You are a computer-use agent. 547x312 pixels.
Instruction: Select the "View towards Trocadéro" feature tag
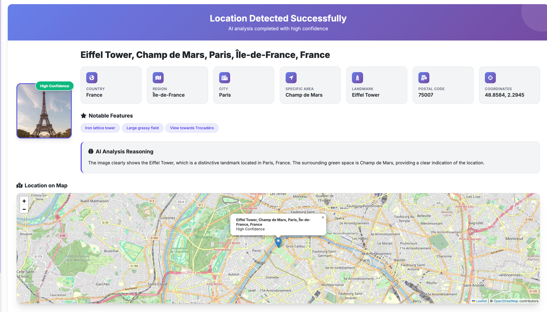tap(192, 128)
